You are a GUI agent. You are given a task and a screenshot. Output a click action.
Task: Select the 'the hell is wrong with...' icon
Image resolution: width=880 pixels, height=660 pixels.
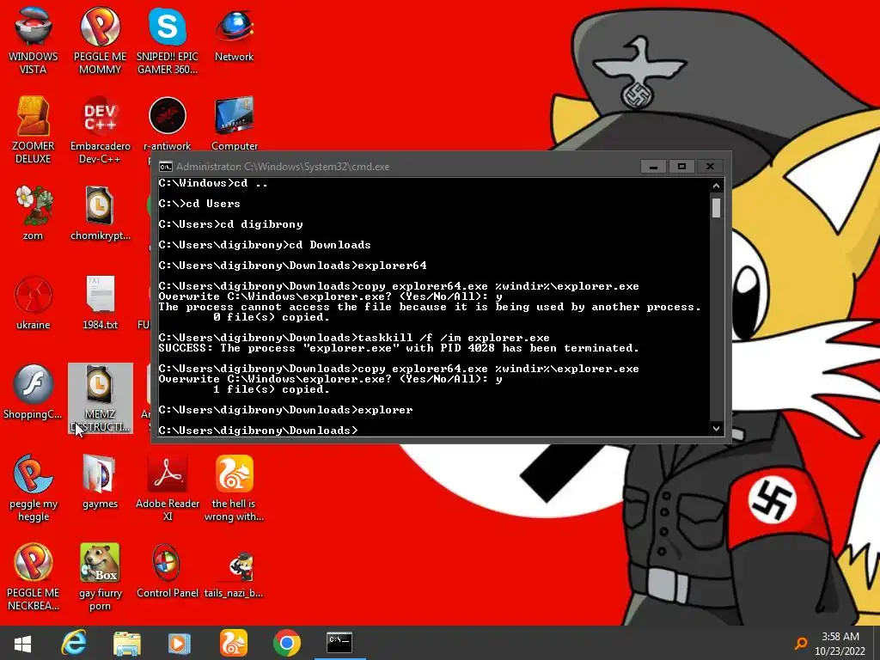[x=234, y=488]
